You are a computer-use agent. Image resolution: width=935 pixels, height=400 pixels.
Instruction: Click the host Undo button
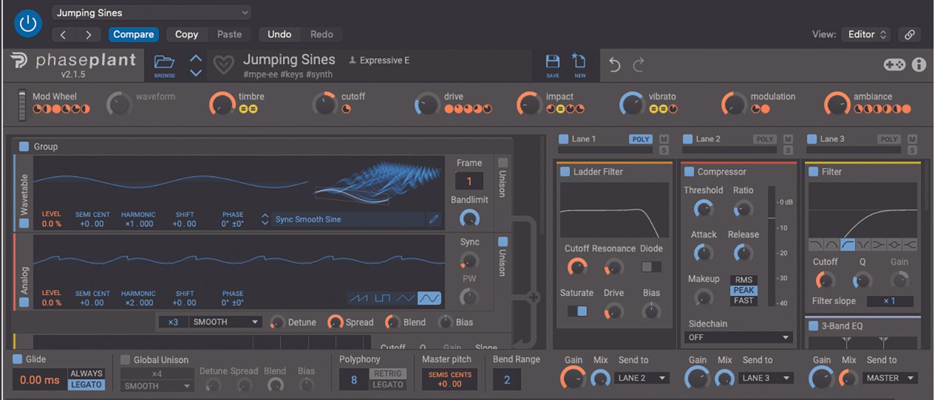point(279,34)
